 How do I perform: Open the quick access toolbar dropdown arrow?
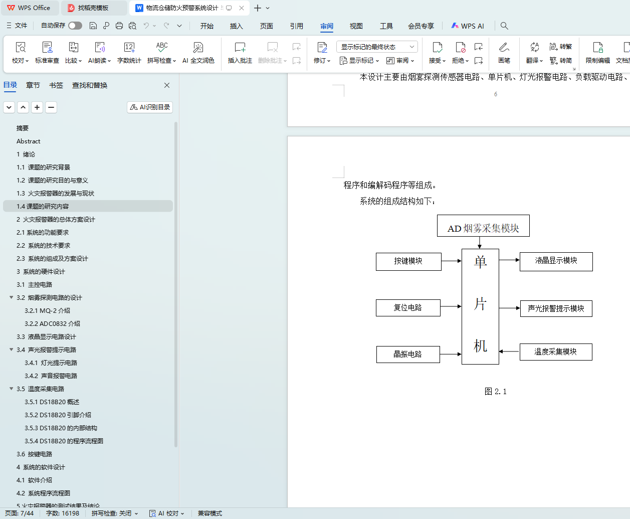[x=179, y=26]
